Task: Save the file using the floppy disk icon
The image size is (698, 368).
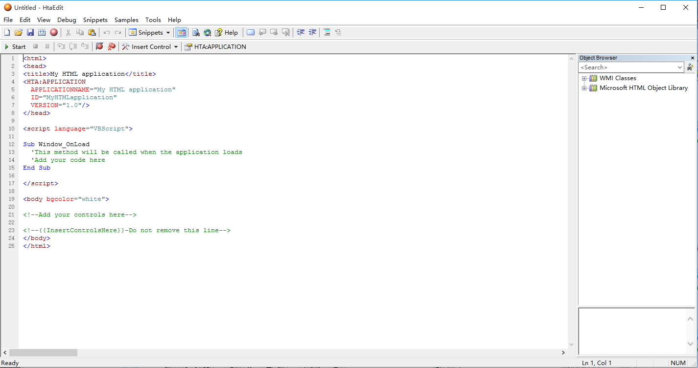Action: (30, 32)
